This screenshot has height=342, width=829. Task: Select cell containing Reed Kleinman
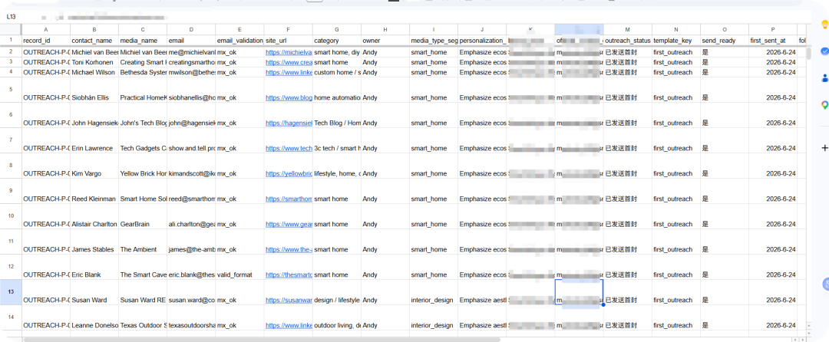pos(94,192)
